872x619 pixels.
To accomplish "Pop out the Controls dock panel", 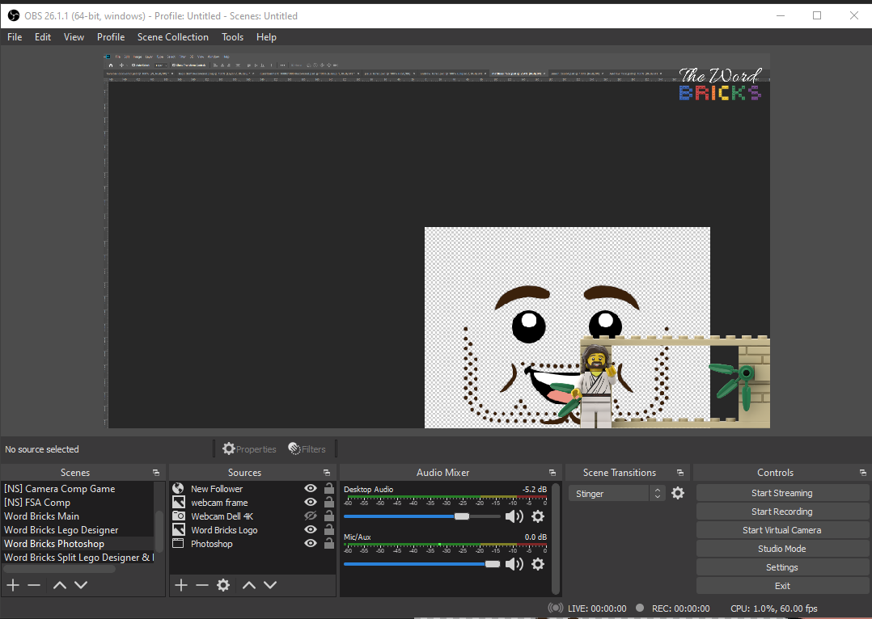I will click(x=863, y=473).
